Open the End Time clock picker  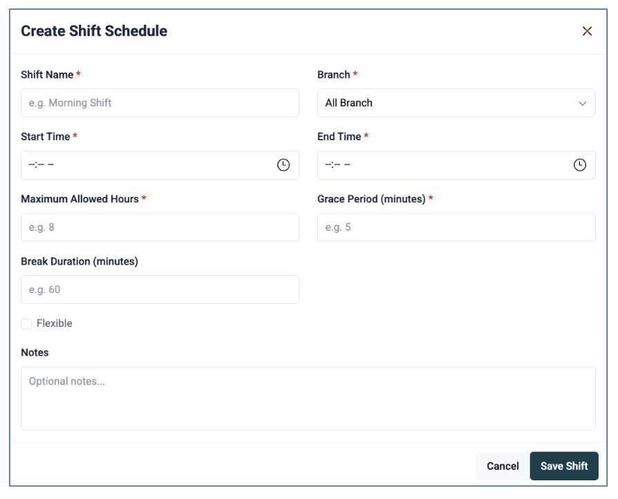(x=580, y=165)
